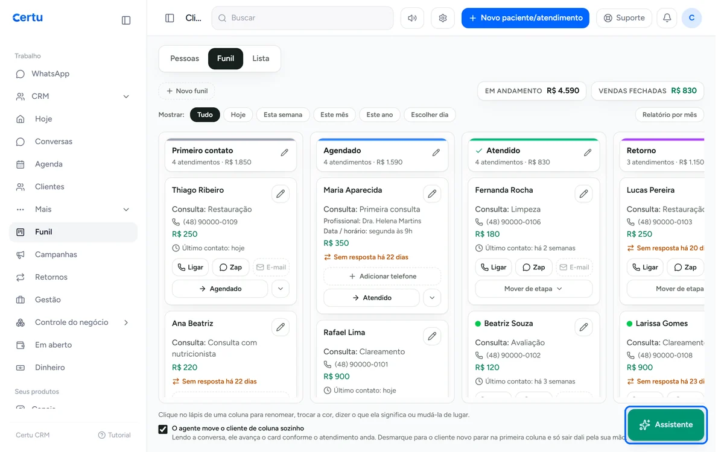The height and width of the screenshot is (452, 724).
Task: Switch to Pessoas tab
Action: tap(185, 58)
